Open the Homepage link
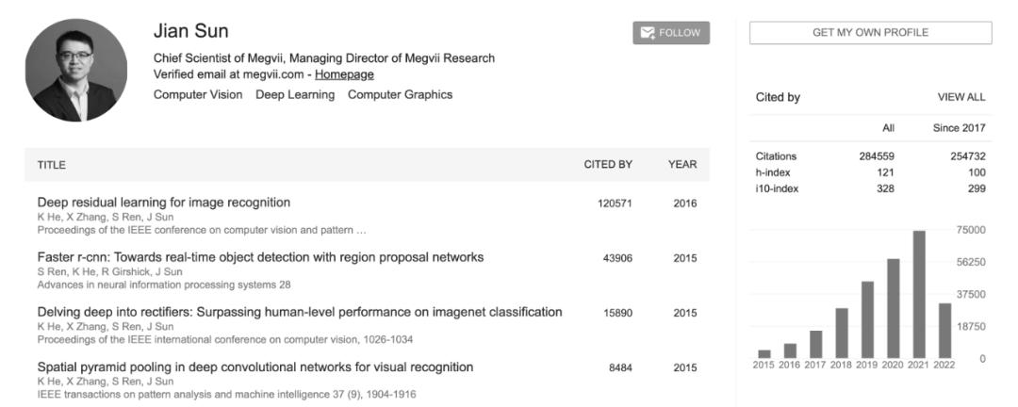The image size is (1018, 407). [x=344, y=74]
